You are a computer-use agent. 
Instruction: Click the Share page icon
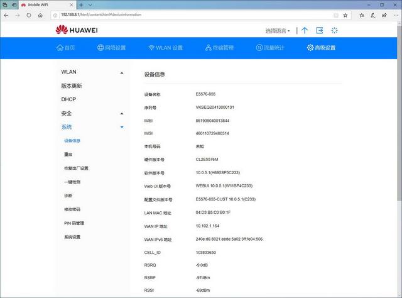[x=384, y=15]
